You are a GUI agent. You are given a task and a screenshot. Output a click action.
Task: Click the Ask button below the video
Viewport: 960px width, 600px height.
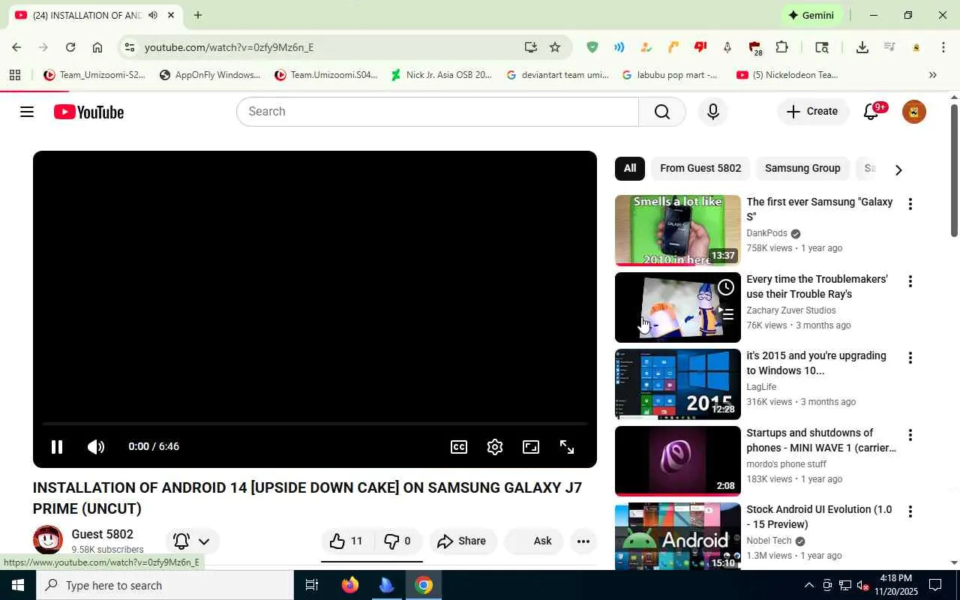click(534, 541)
